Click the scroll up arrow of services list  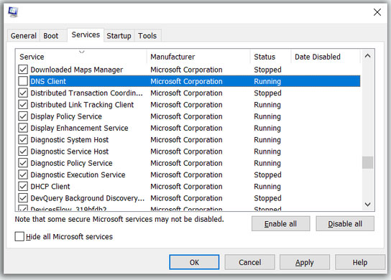(367, 56)
